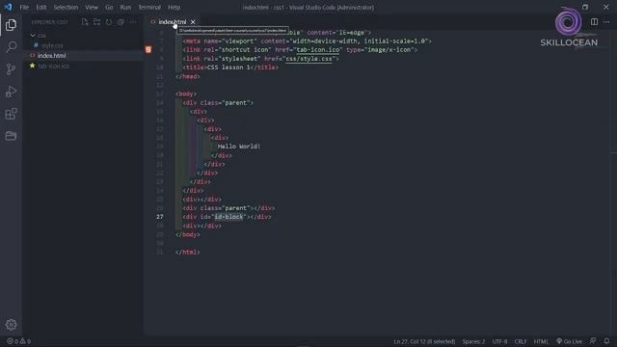617x347 pixels.
Task: Open the Run and Debug view
Action: [11, 92]
